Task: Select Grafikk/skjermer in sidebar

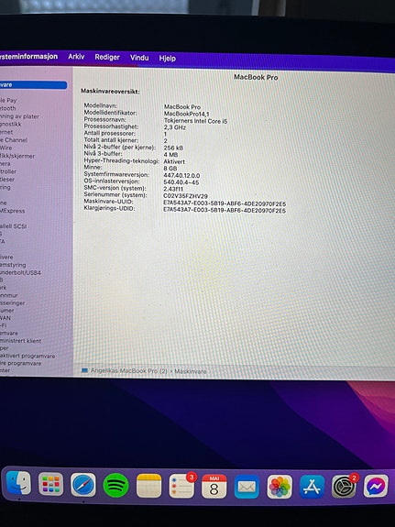Action: [x=17, y=156]
